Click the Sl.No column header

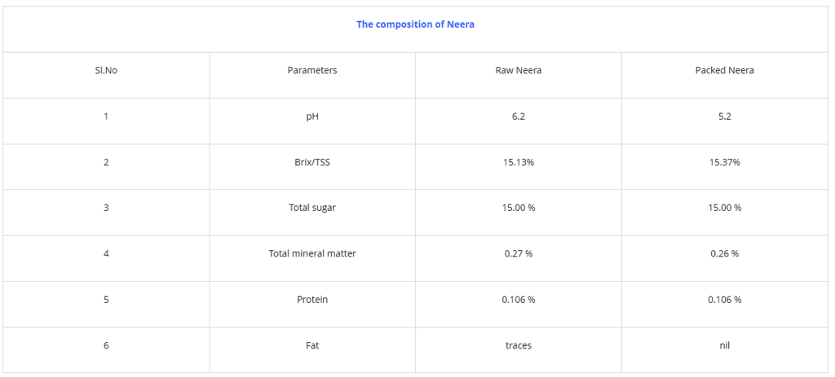coord(106,71)
